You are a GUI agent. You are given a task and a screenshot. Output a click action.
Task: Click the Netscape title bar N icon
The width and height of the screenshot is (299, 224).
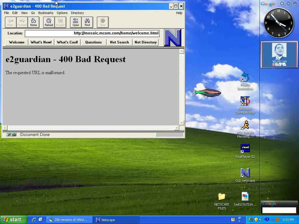[x=6, y=6]
